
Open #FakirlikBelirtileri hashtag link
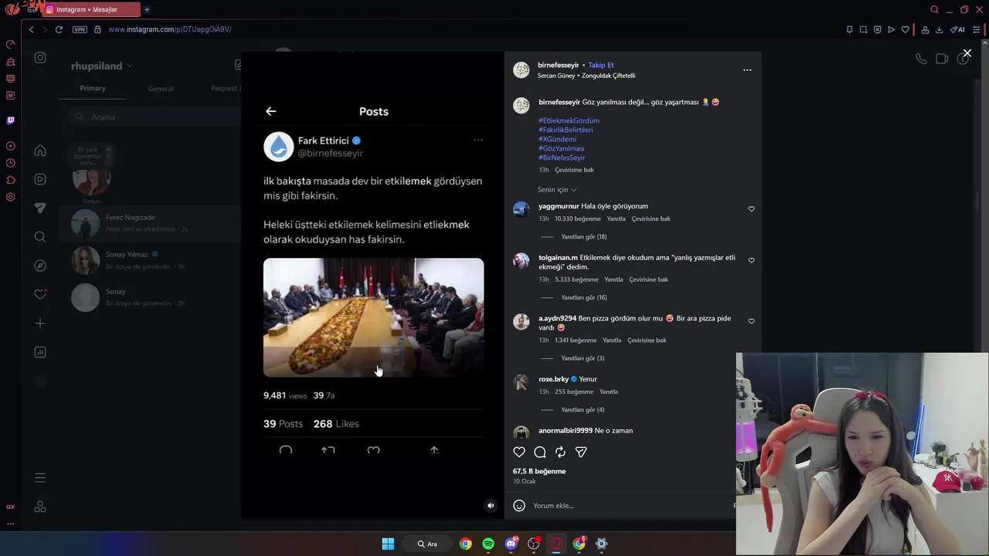[x=566, y=130]
